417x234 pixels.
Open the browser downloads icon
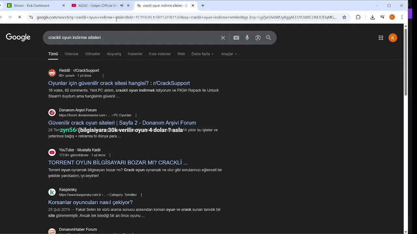coord(373,17)
